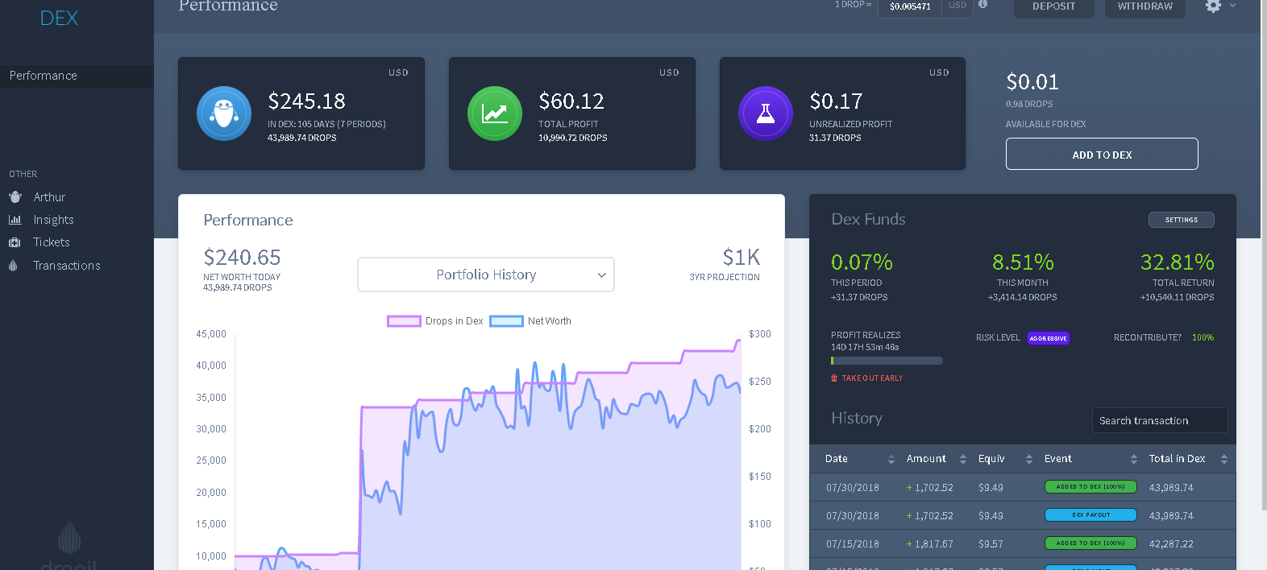Screen dimensions: 1267x570
Task: Open settings gear icon in header
Action: pyautogui.click(x=1213, y=6)
